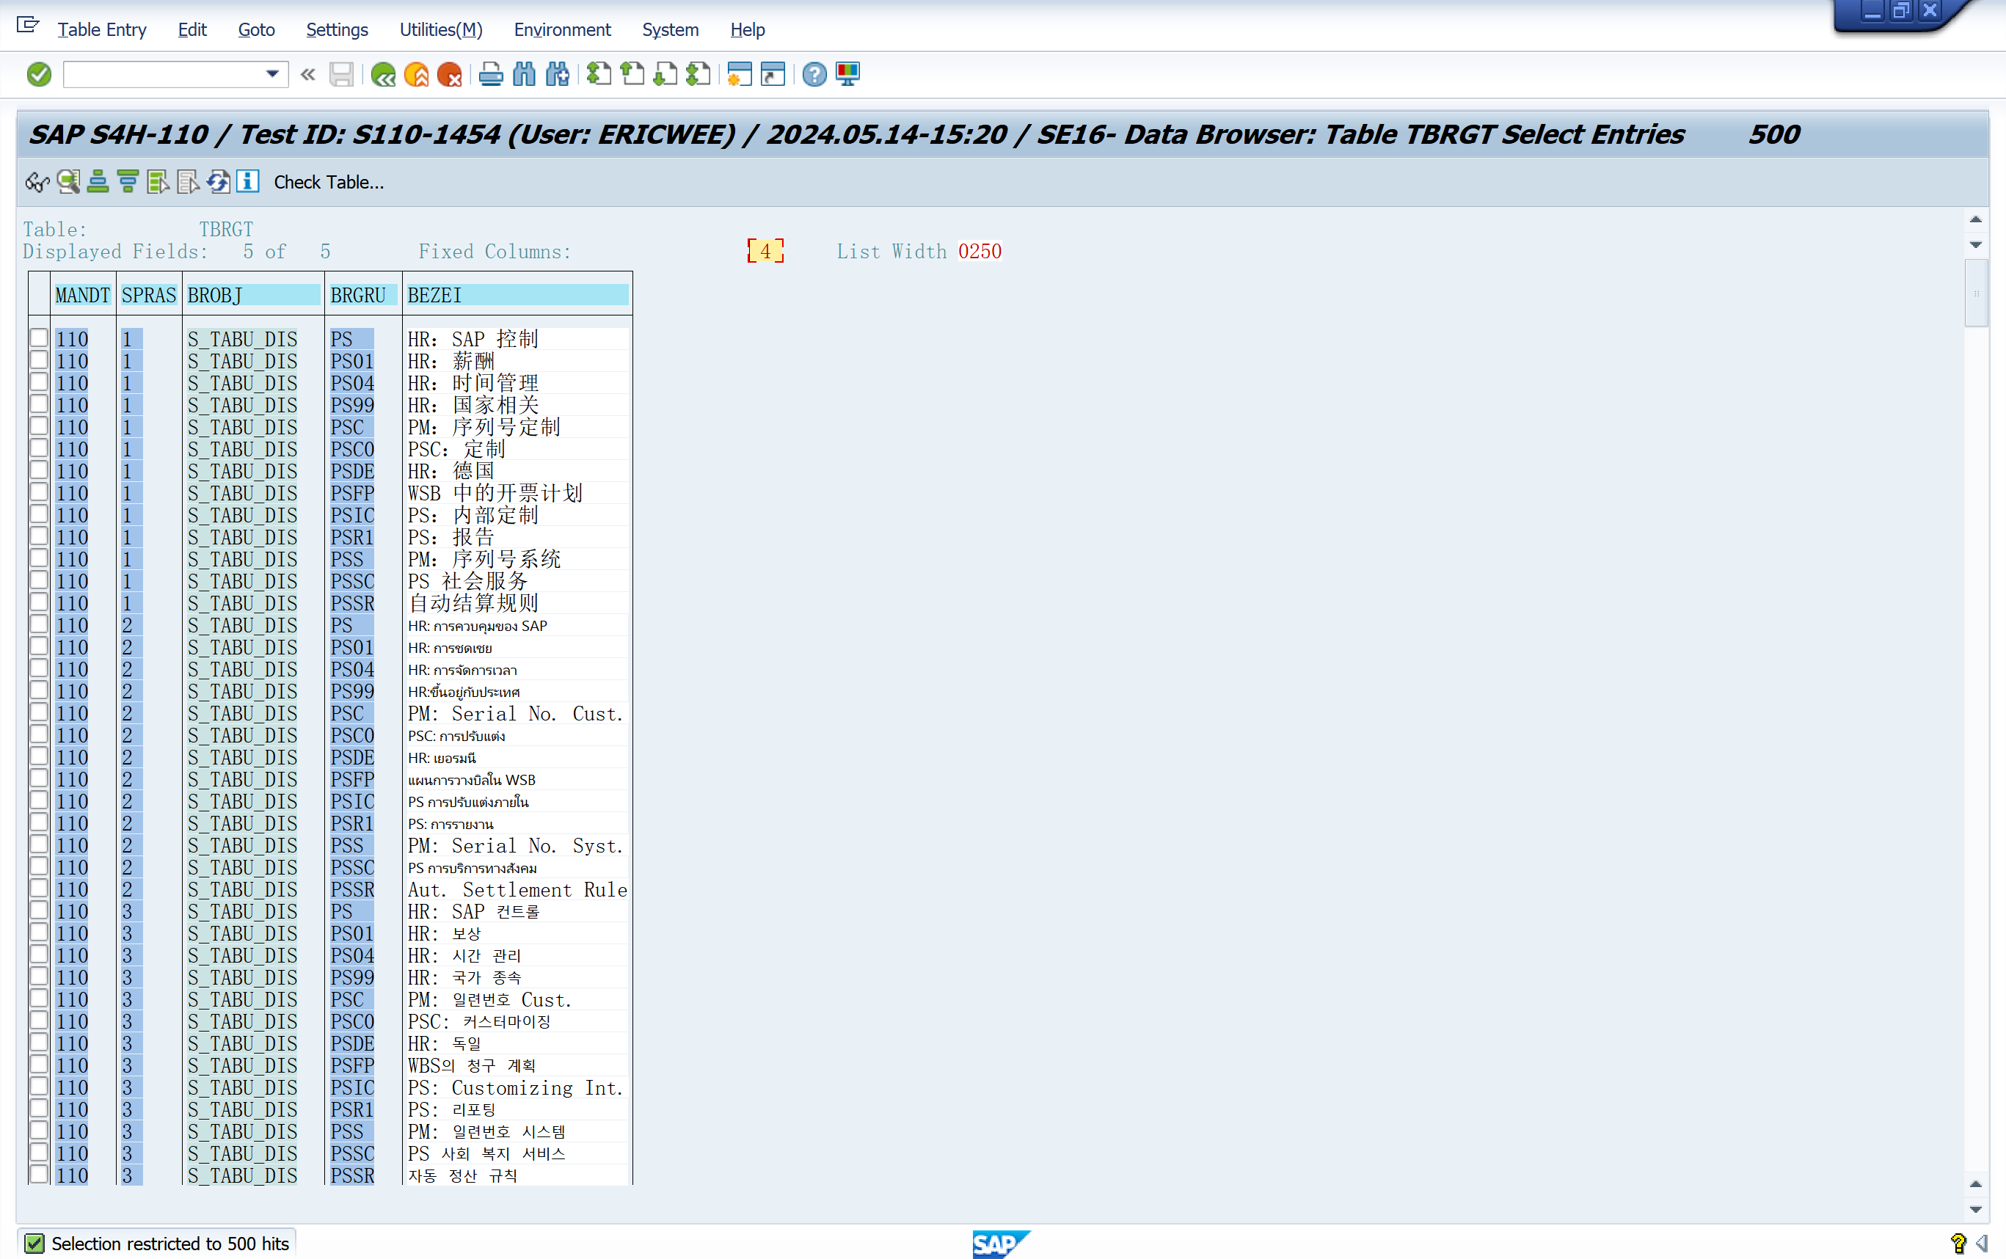Click the Print icon in toolbar
The height and width of the screenshot is (1259, 2006).
[x=490, y=75]
